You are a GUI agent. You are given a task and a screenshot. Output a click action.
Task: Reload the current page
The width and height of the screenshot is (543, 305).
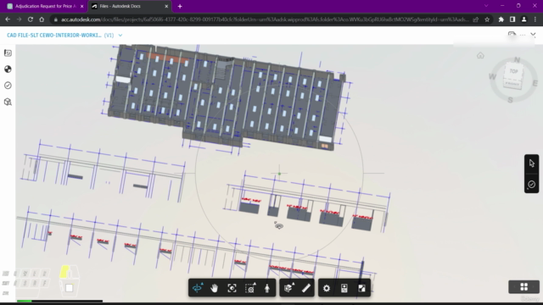point(31,19)
